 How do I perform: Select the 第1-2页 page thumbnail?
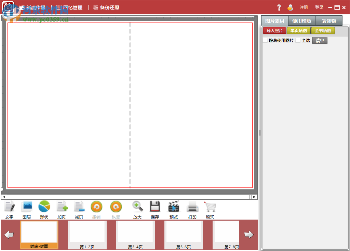(x=87, y=235)
